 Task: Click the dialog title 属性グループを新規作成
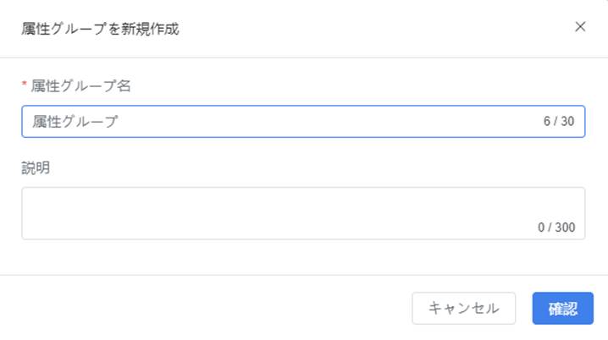tap(100, 29)
